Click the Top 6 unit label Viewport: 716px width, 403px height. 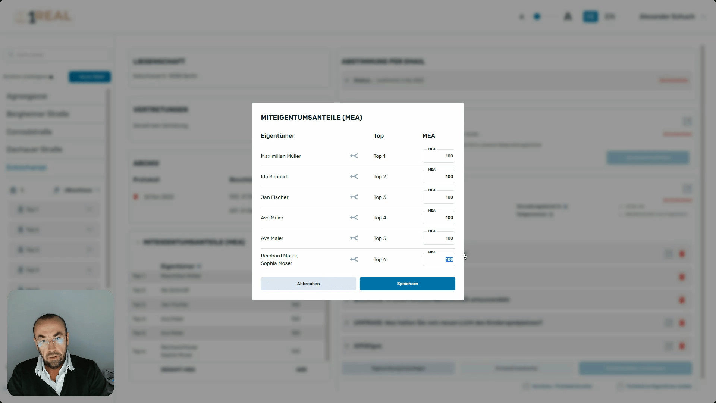380,259
